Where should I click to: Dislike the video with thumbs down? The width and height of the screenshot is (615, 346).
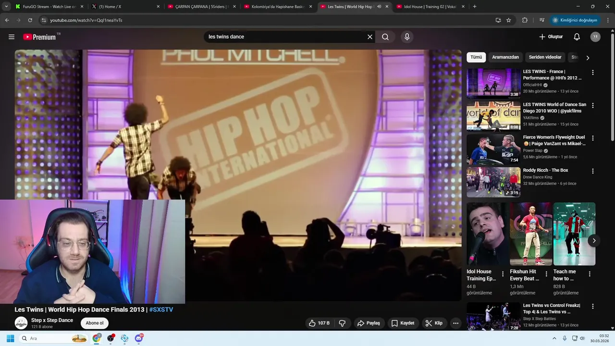[342, 323]
